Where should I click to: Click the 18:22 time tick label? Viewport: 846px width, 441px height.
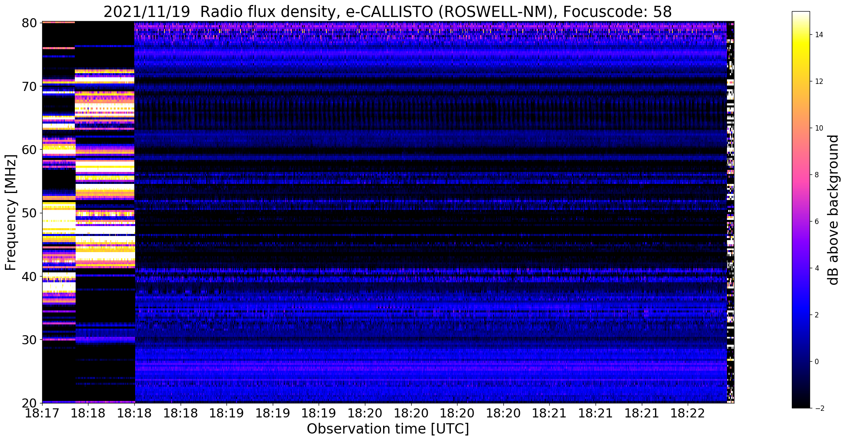click(x=688, y=414)
